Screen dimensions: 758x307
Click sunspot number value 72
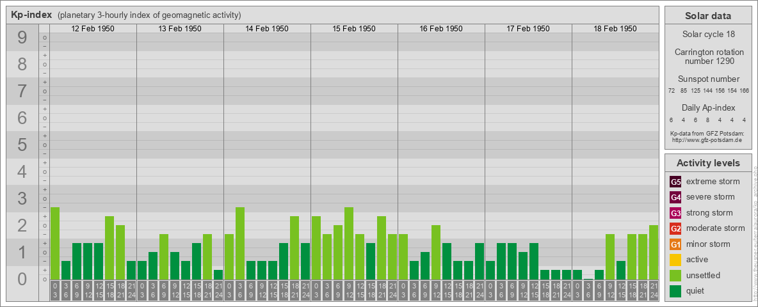tap(672, 91)
